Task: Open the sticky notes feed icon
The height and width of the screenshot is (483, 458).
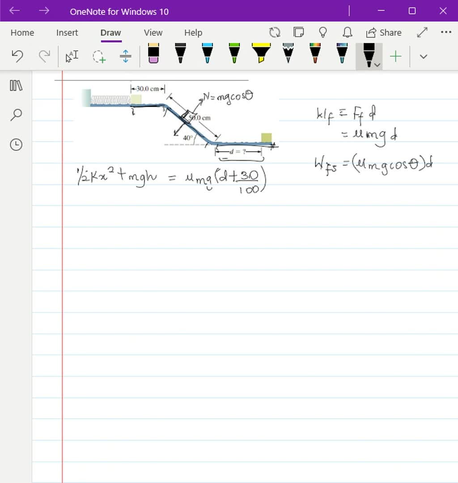Action: [298, 32]
